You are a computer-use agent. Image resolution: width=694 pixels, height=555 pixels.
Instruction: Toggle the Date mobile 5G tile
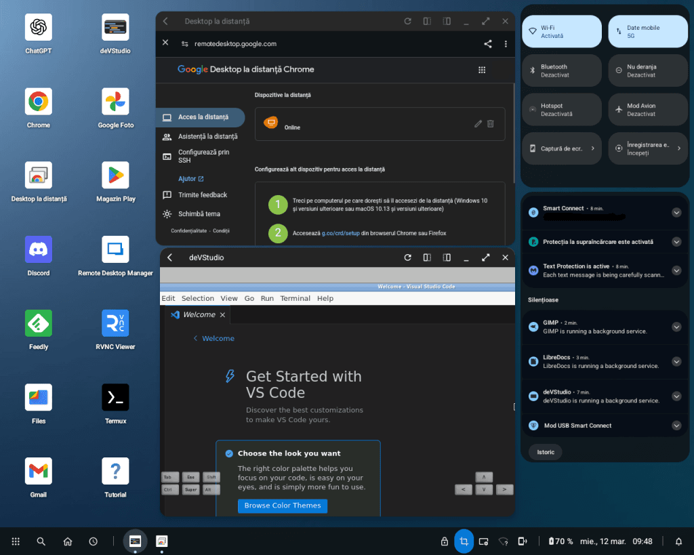(648, 31)
